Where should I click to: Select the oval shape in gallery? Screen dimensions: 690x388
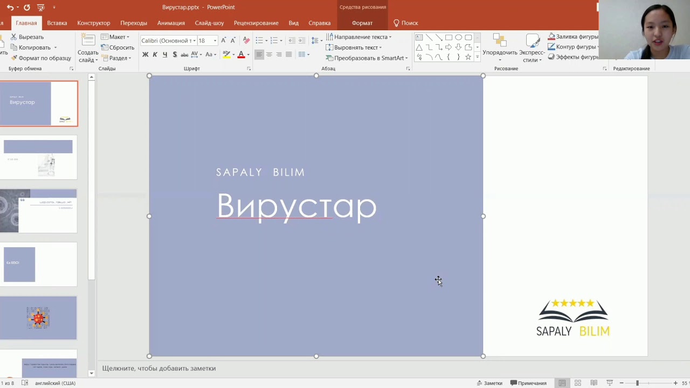(x=458, y=37)
